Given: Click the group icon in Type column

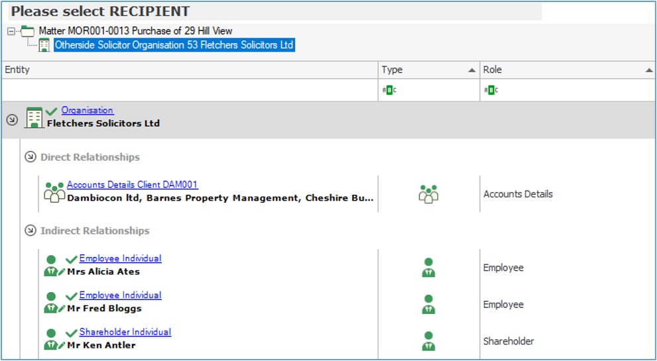Looking at the screenshot, I should [429, 194].
